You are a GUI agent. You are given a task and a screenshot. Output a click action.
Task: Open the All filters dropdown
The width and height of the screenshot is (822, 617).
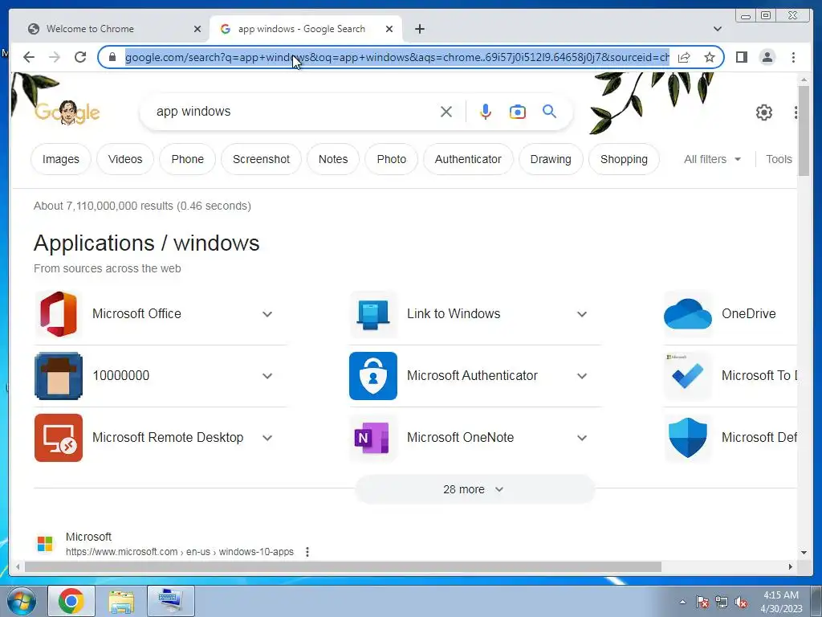(712, 160)
